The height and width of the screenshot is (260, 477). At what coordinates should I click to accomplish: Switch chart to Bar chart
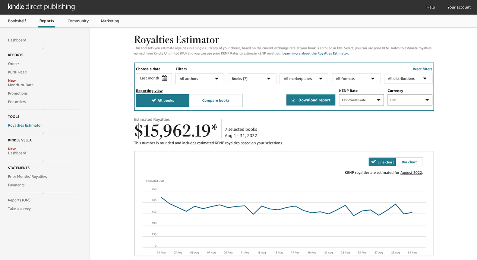(x=409, y=162)
